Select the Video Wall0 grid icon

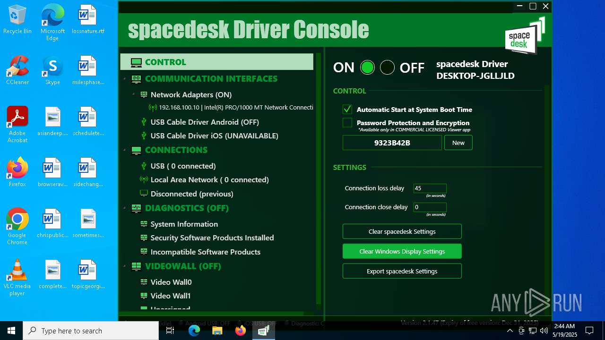tap(144, 282)
